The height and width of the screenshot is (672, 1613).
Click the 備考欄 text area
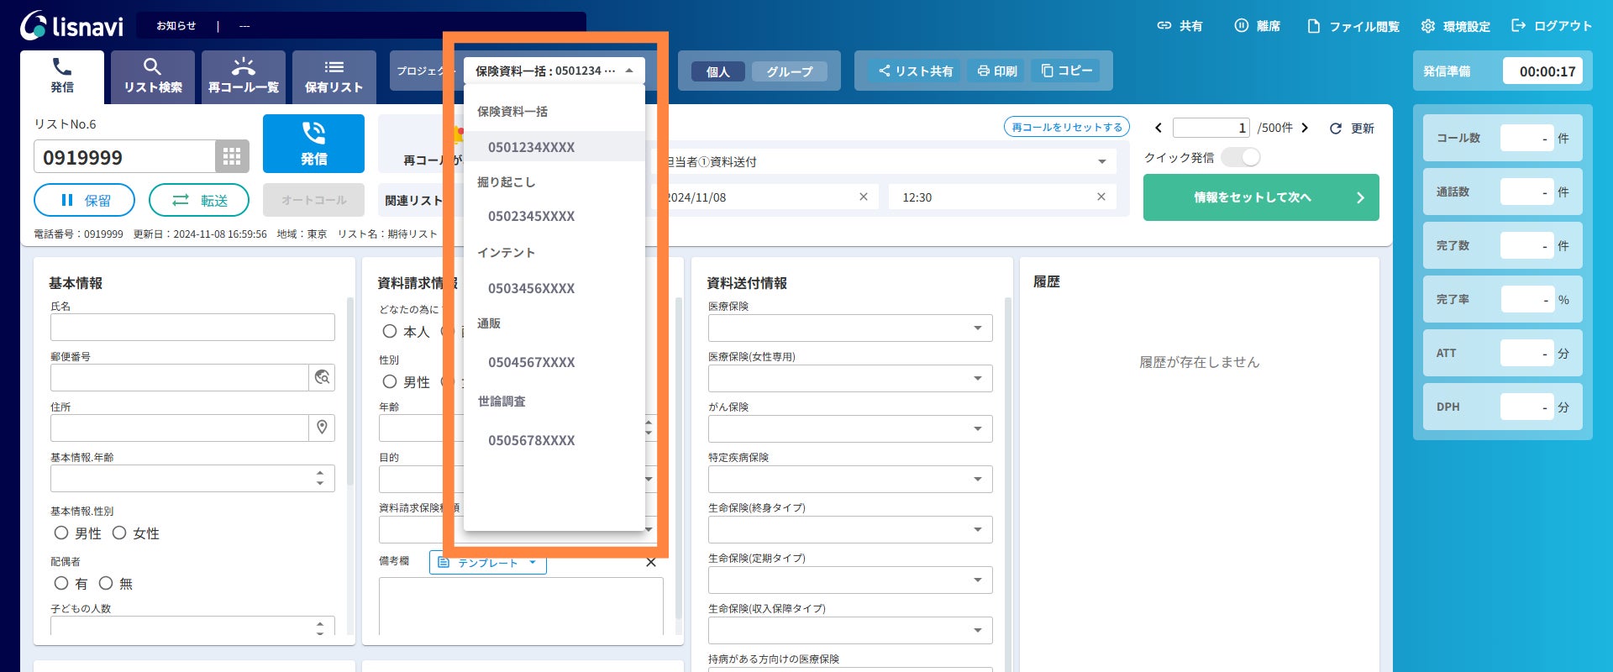[x=521, y=606]
